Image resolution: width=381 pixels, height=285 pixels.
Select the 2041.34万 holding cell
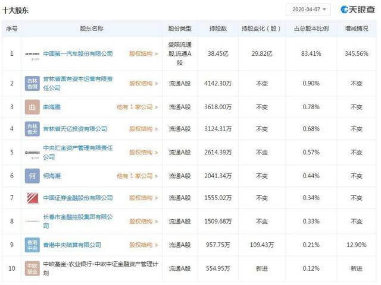pyautogui.click(x=218, y=176)
